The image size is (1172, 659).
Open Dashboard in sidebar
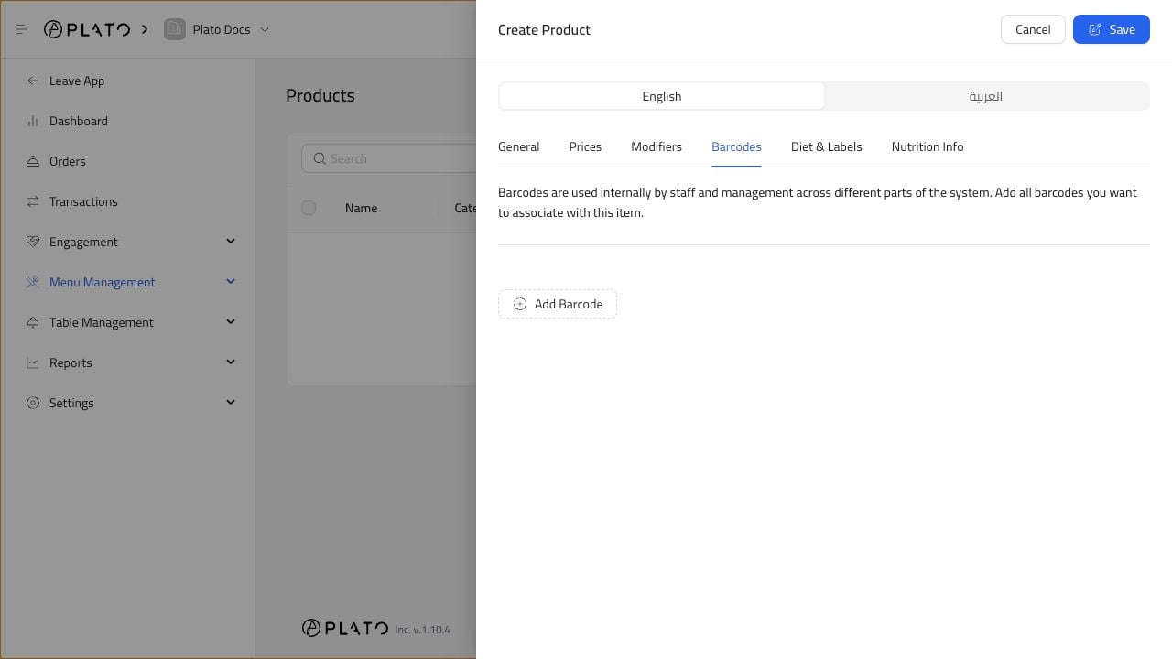tap(79, 121)
